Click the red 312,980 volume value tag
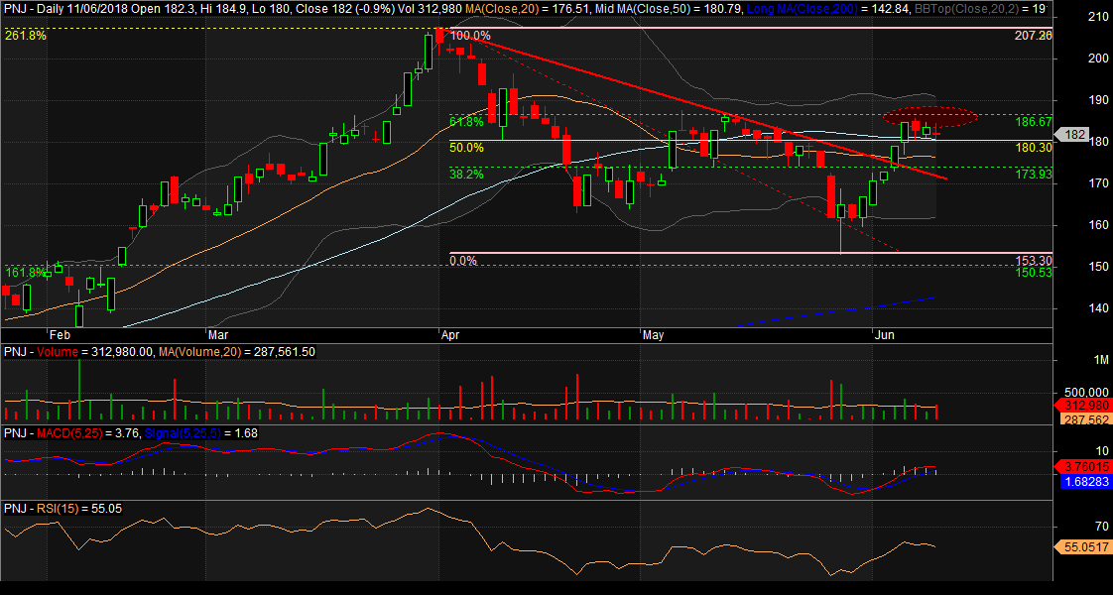Image resolution: width=1113 pixels, height=595 pixels. tap(1080, 406)
